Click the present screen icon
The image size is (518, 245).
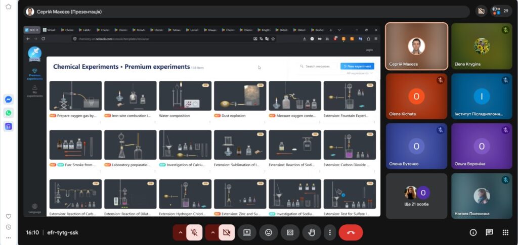click(x=247, y=232)
